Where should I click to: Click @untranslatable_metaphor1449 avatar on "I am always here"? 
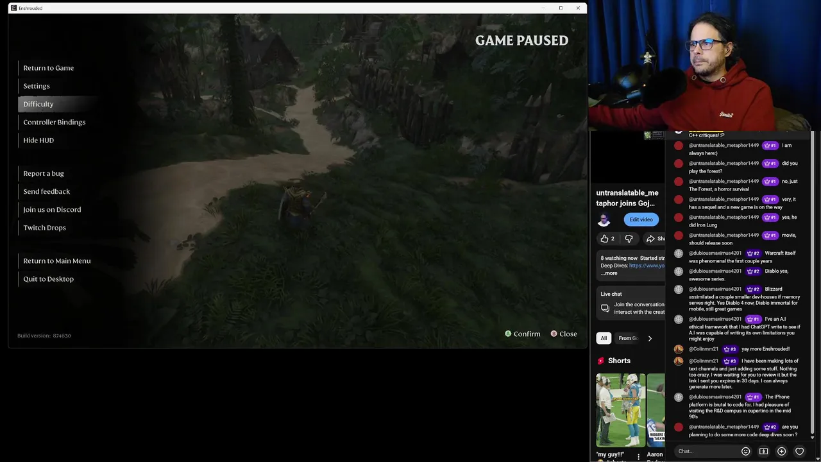point(679,146)
